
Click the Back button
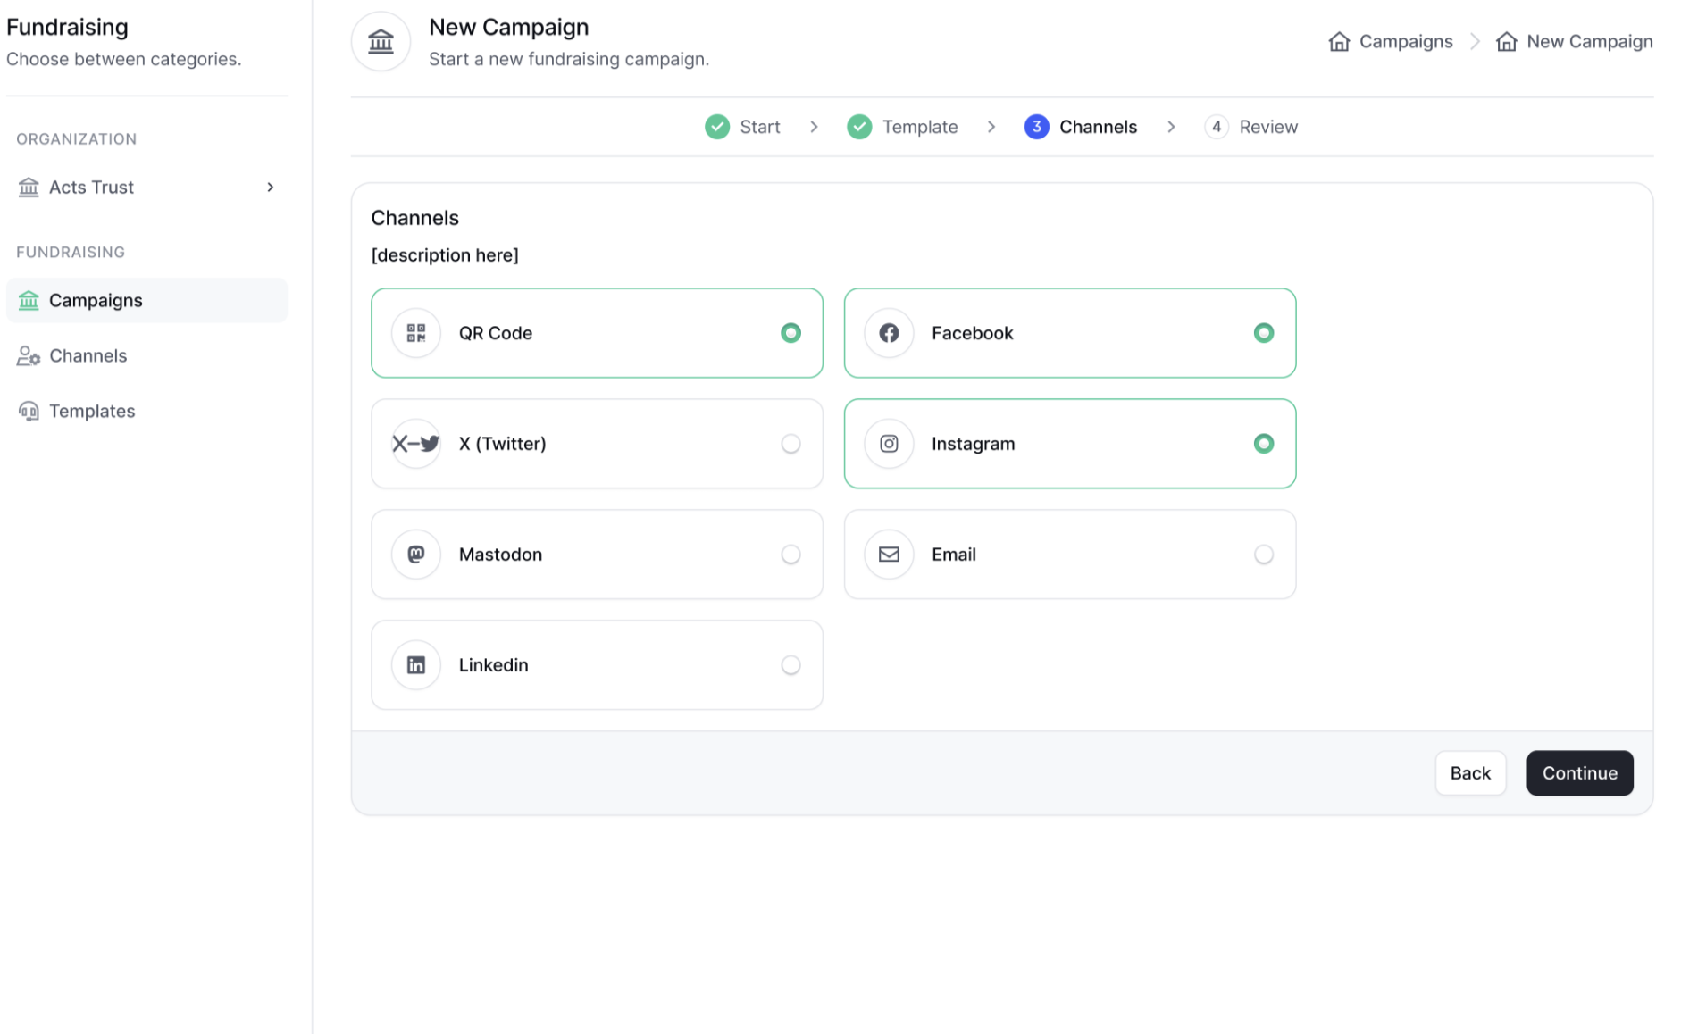tap(1470, 773)
